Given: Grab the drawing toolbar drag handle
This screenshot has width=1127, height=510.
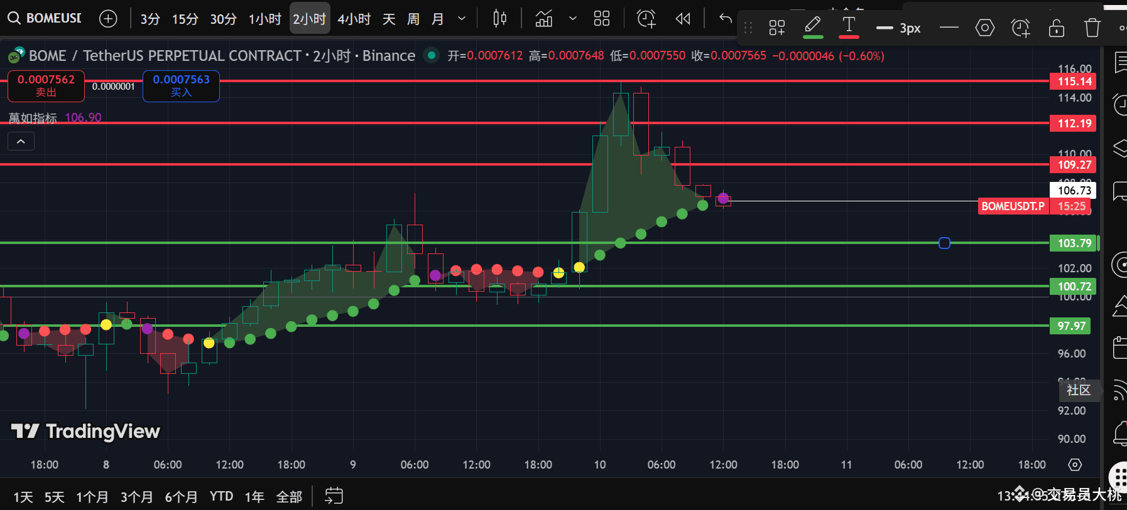Looking at the screenshot, I should tap(748, 28).
